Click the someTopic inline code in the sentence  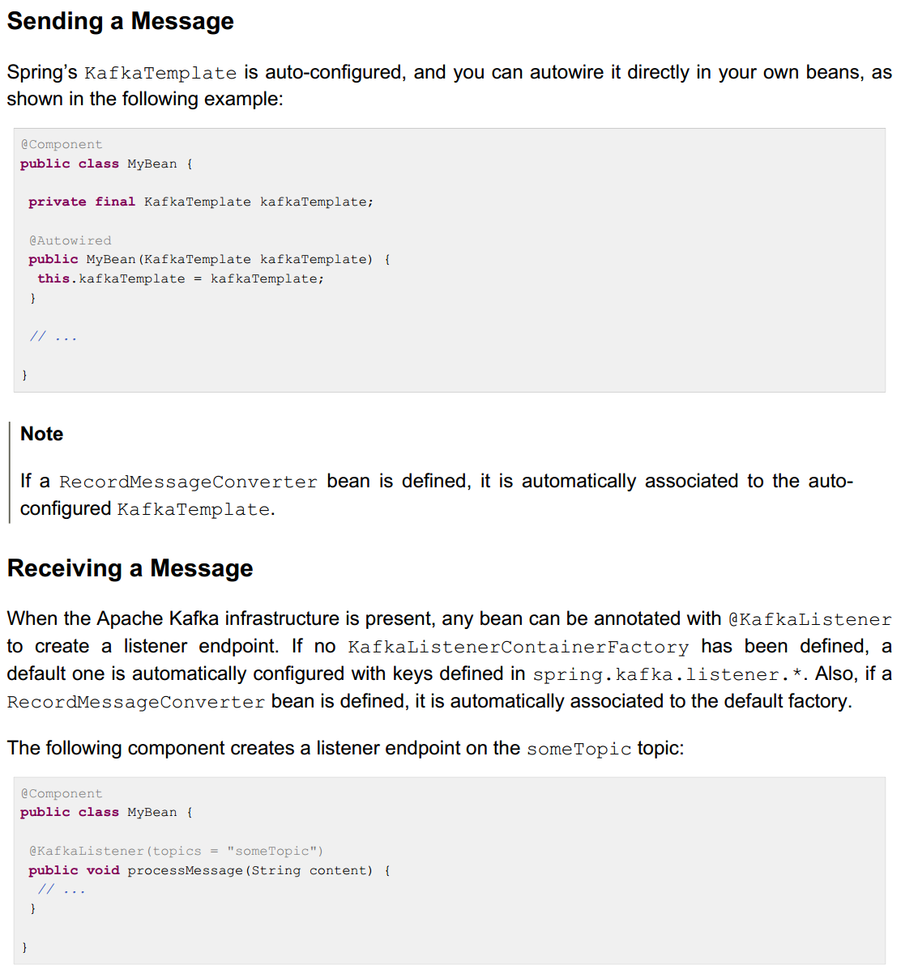(579, 750)
